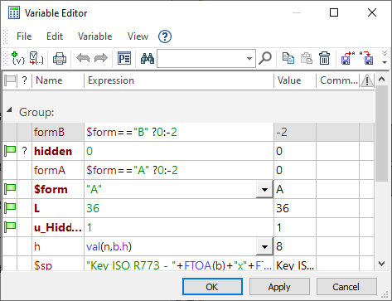Screen dimensions: 392x301
Task: Click the value A in $form row
Action: point(279,189)
